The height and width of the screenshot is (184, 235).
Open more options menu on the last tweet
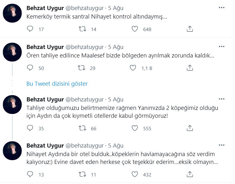click(x=222, y=145)
